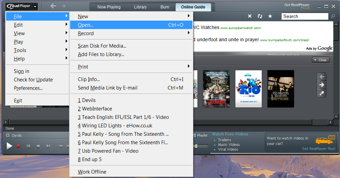Refresh the Online Guide page
The width and height of the screenshot is (340, 178).
click(260, 16)
